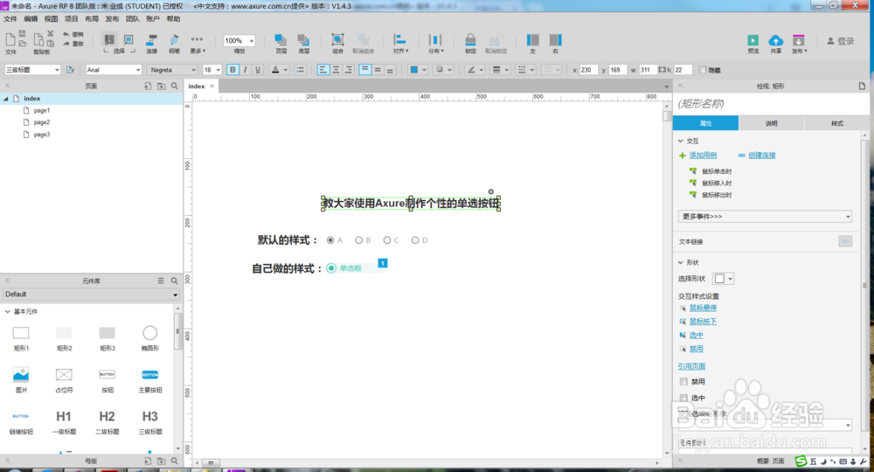This screenshot has width=874, height=472.
Task: Pick the pen (钢笔) drawing tool
Action: tap(175, 44)
